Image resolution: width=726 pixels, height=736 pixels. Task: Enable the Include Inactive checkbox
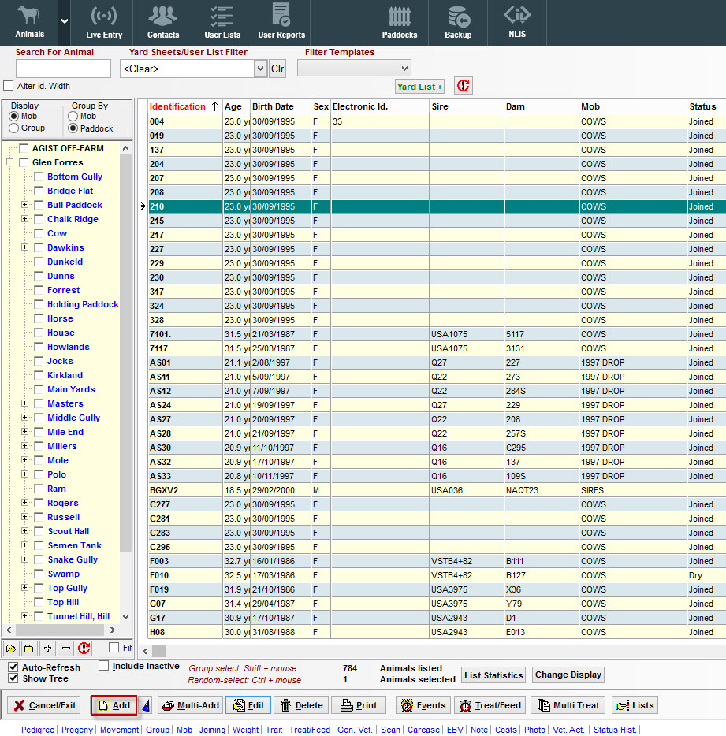pos(104,666)
